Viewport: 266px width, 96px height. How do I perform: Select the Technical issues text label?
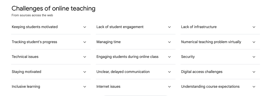coord(25,57)
